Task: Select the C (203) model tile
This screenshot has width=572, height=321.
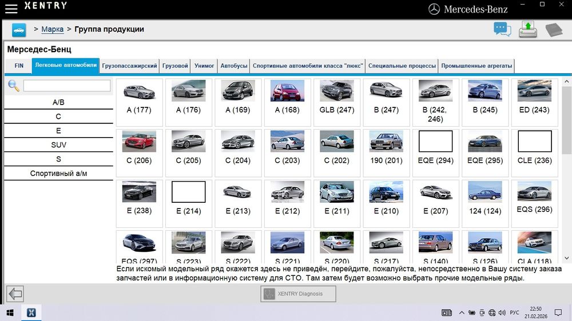Action: [288, 153]
